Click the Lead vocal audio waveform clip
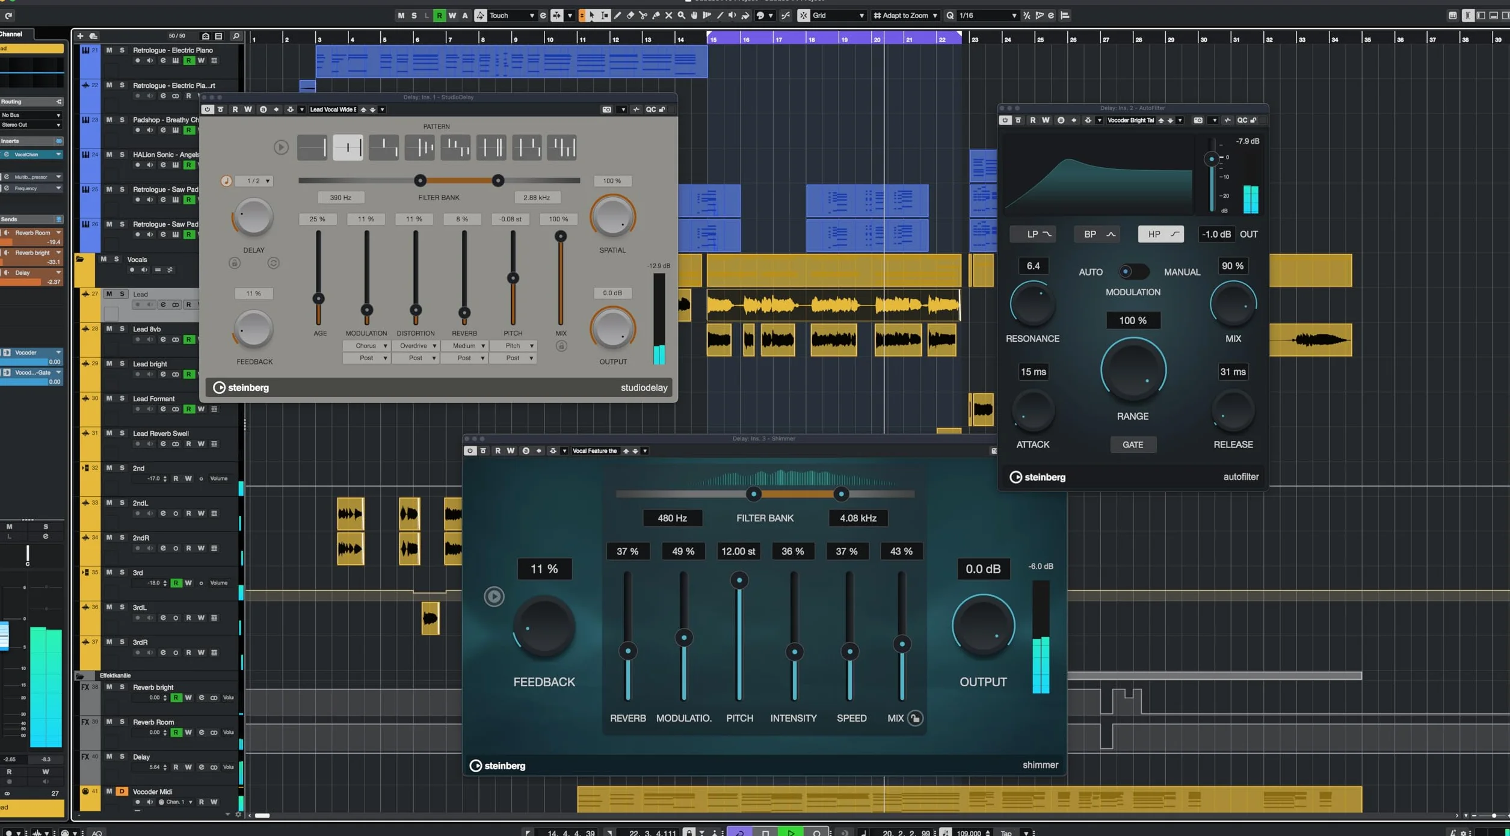 coord(833,306)
